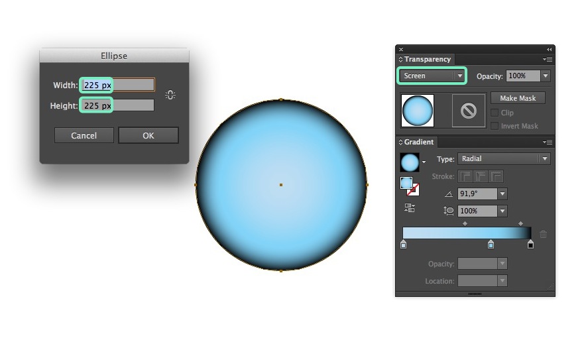This screenshot has height=338, width=588.
Task: Select the Fill box in Gradient panel
Action: (x=406, y=183)
